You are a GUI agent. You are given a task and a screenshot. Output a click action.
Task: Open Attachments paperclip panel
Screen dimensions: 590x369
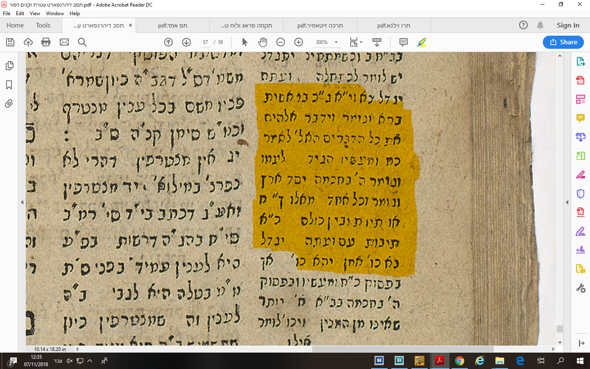pos(9,103)
